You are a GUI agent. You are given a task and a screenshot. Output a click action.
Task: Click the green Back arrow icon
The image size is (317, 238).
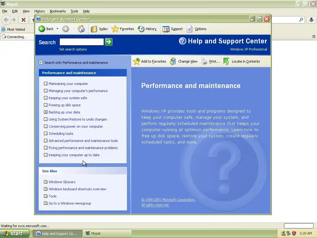(x=42, y=29)
